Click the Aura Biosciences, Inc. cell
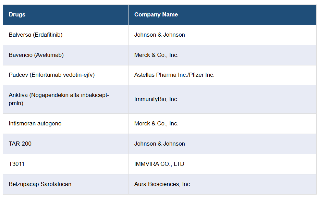 163,184
